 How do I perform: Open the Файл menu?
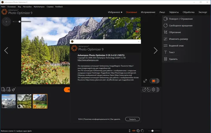click(3, 7)
